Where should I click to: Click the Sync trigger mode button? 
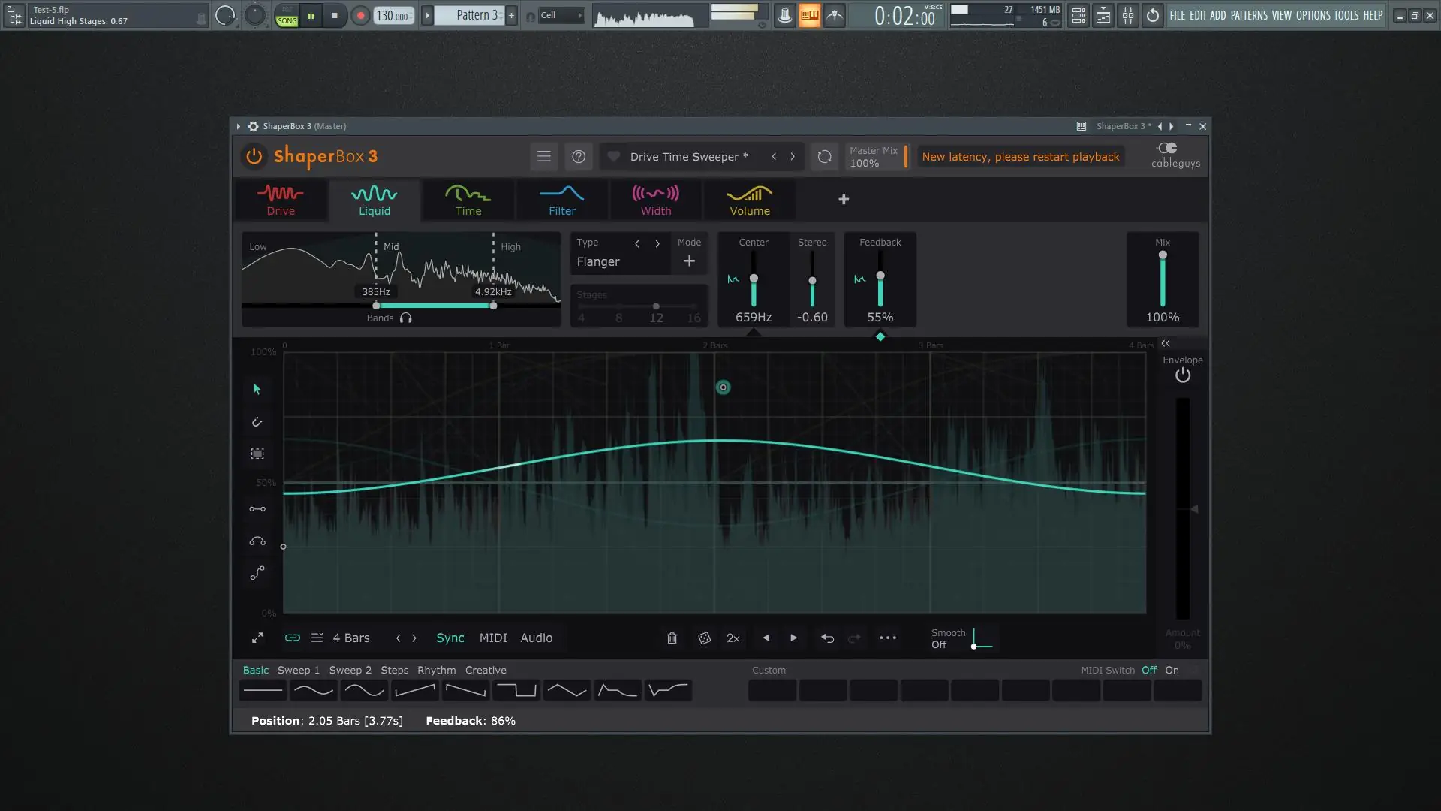point(450,638)
